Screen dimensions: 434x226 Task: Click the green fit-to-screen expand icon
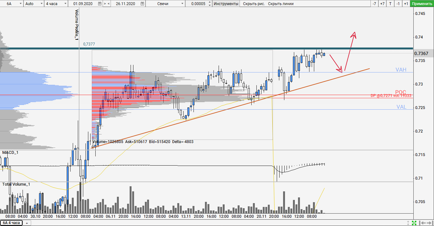click(414, 223)
